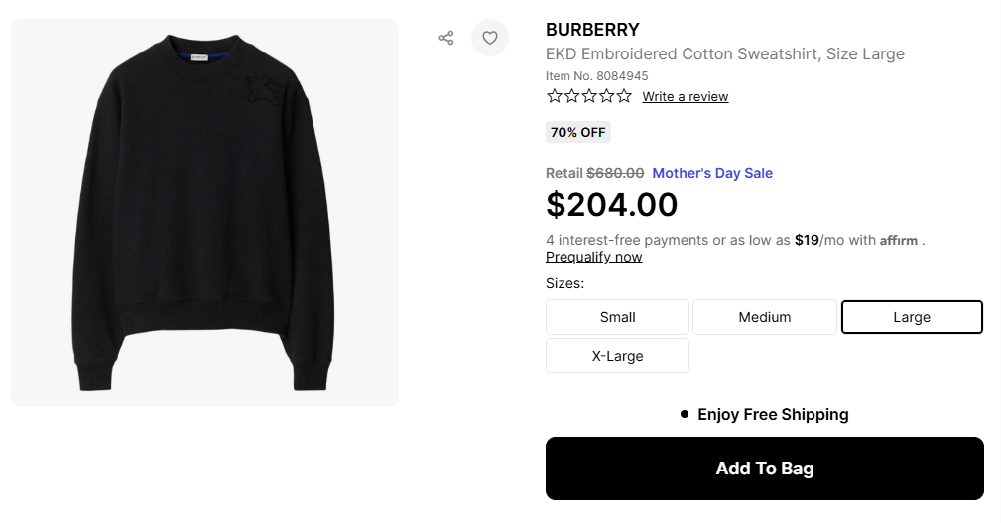Click the first rating star
This screenshot has width=1001, height=523.
click(555, 96)
